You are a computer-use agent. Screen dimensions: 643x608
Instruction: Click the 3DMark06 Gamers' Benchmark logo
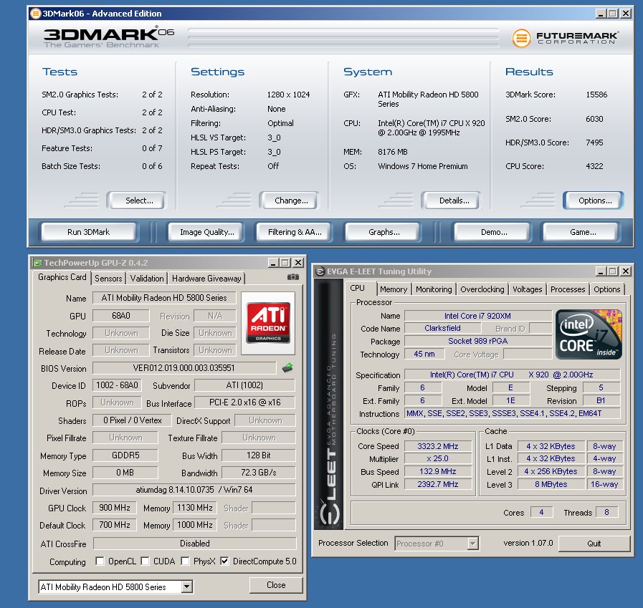coord(109,37)
